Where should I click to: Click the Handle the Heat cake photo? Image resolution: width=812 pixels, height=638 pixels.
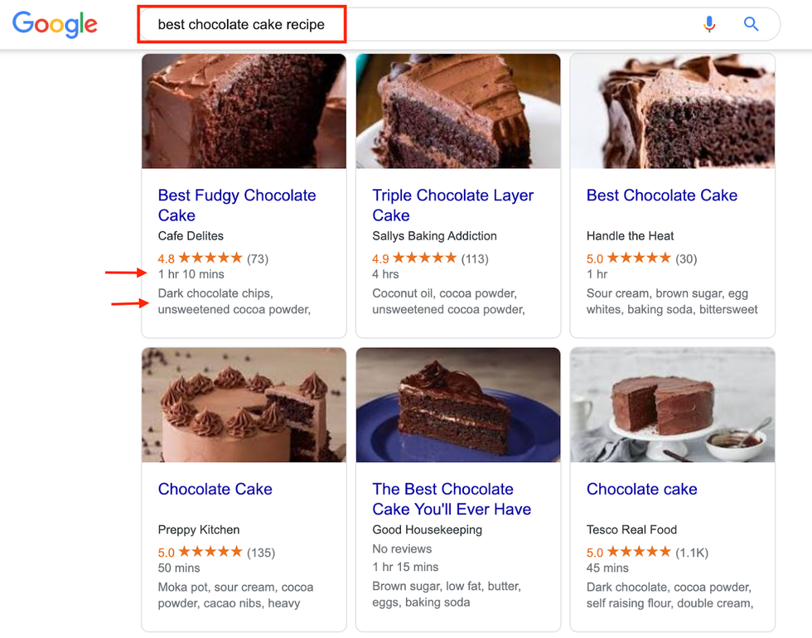click(672, 111)
